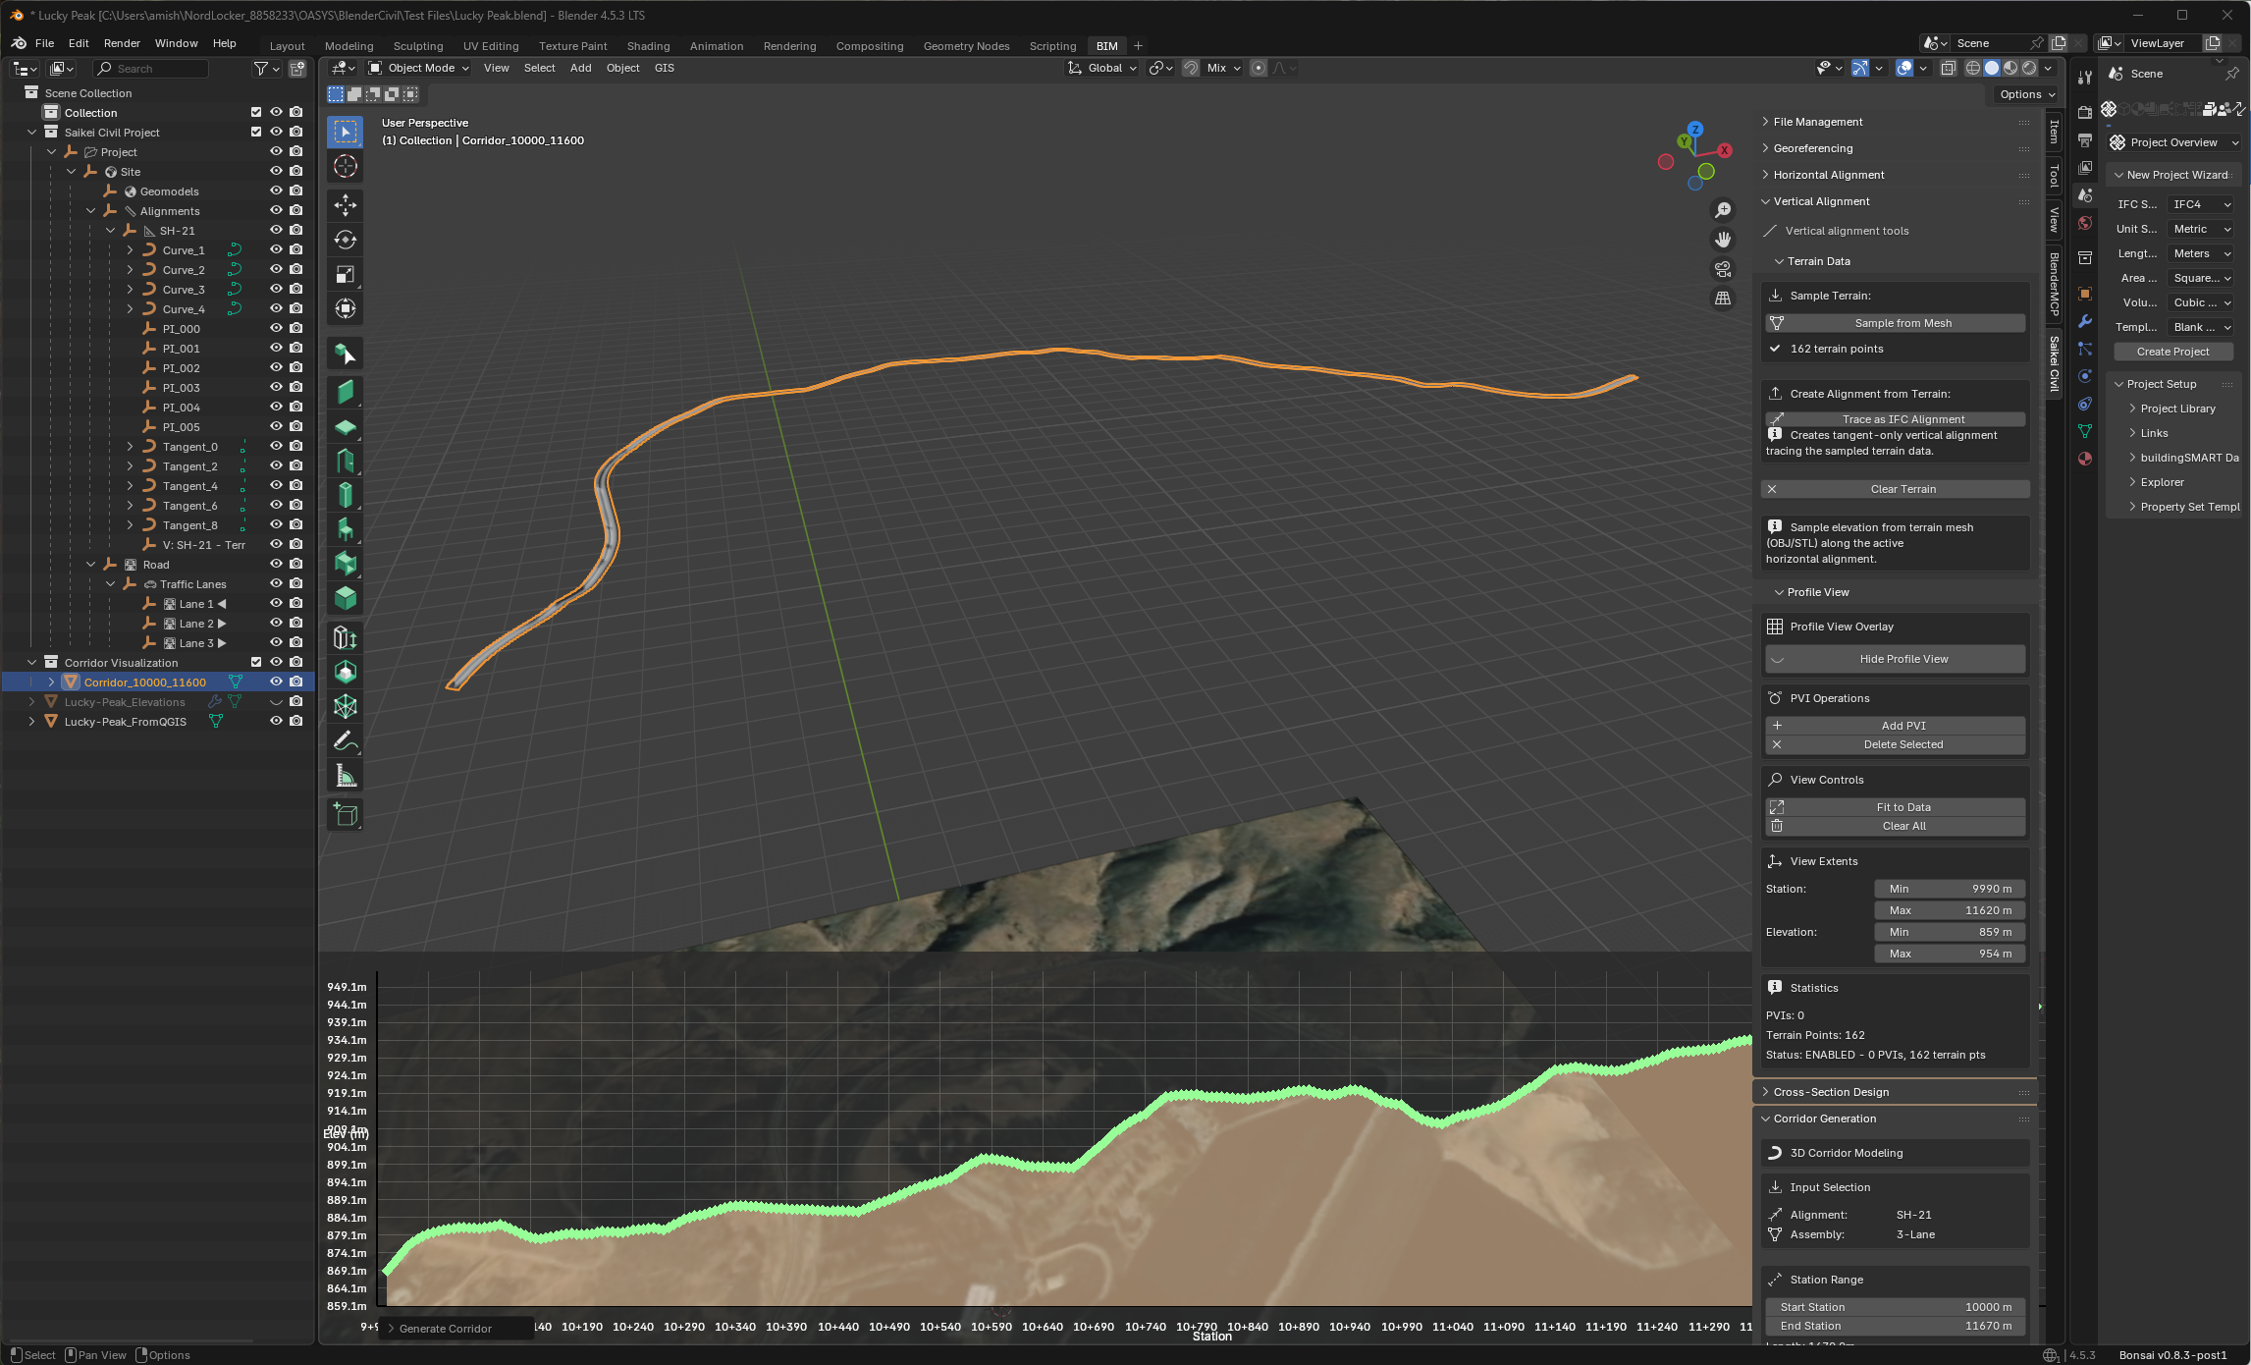Uncheck the Corridor Visualization collection checkbox
The height and width of the screenshot is (1365, 2251).
point(255,662)
